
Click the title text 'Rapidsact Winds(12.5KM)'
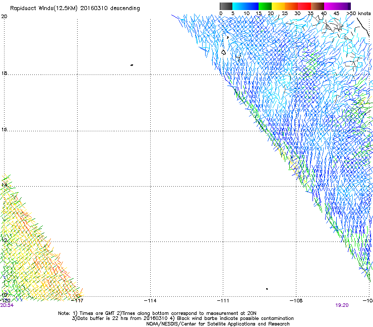point(44,9)
